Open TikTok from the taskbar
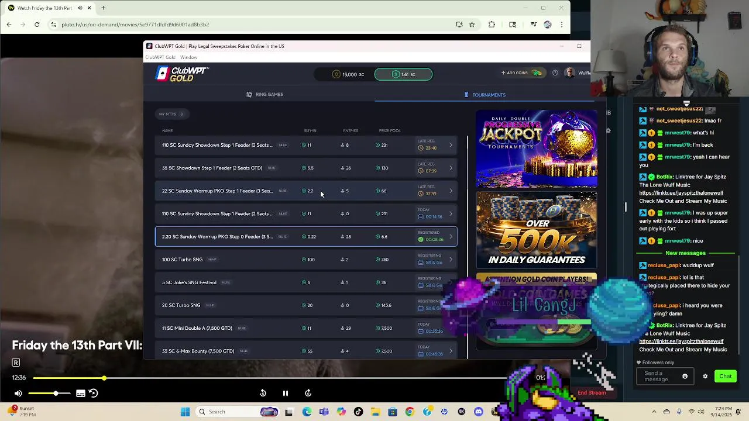Screen dimensions: 749x421 358,412
